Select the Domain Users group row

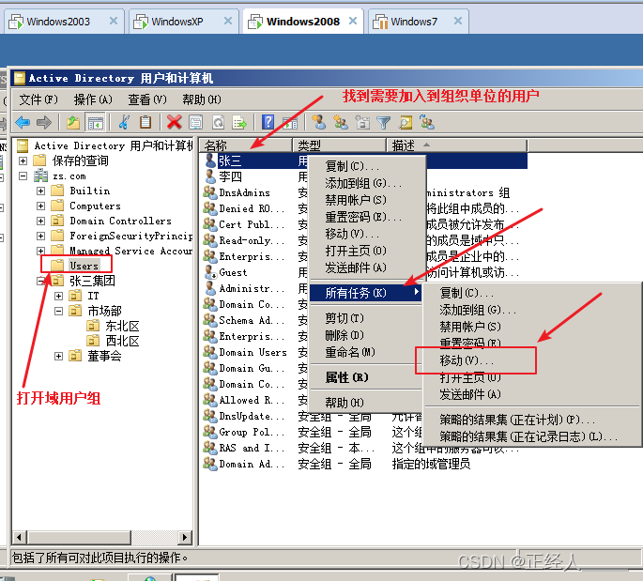click(x=253, y=352)
